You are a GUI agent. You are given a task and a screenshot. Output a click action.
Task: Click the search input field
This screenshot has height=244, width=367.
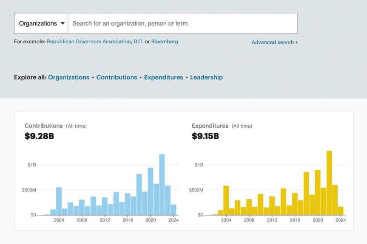(183, 23)
